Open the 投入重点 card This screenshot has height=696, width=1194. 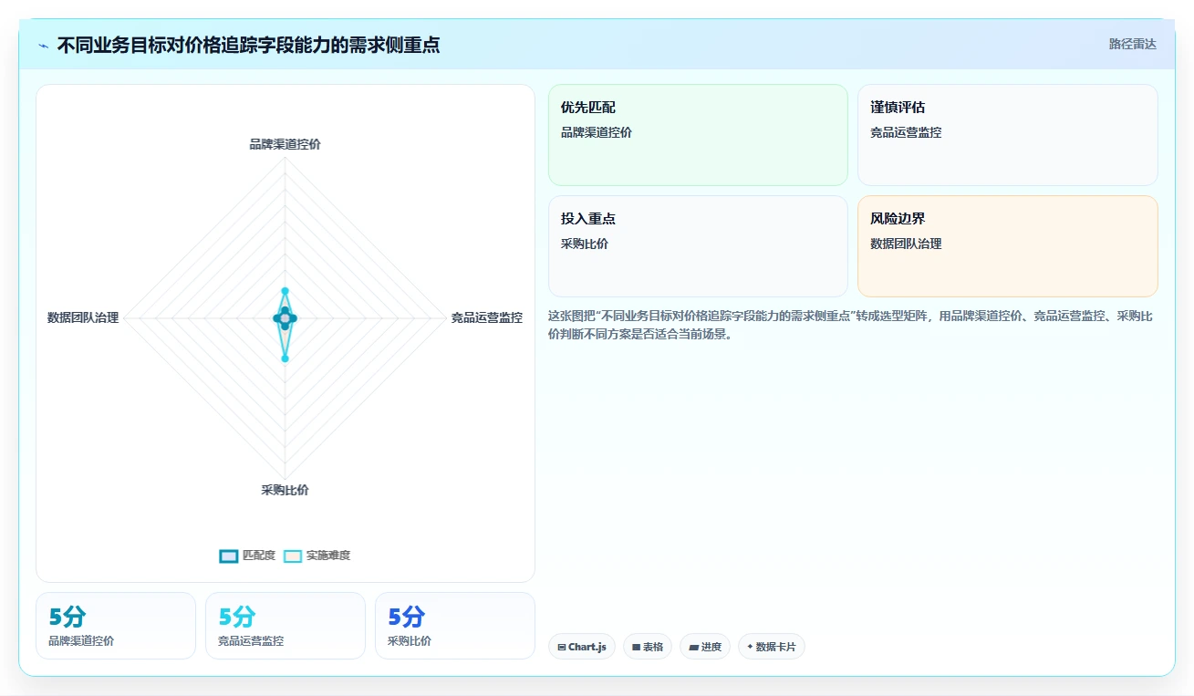click(698, 246)
